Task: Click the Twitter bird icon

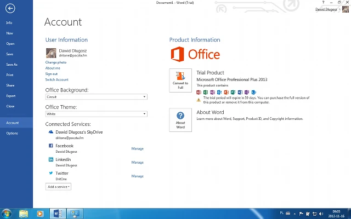Action: click(50, 173)
